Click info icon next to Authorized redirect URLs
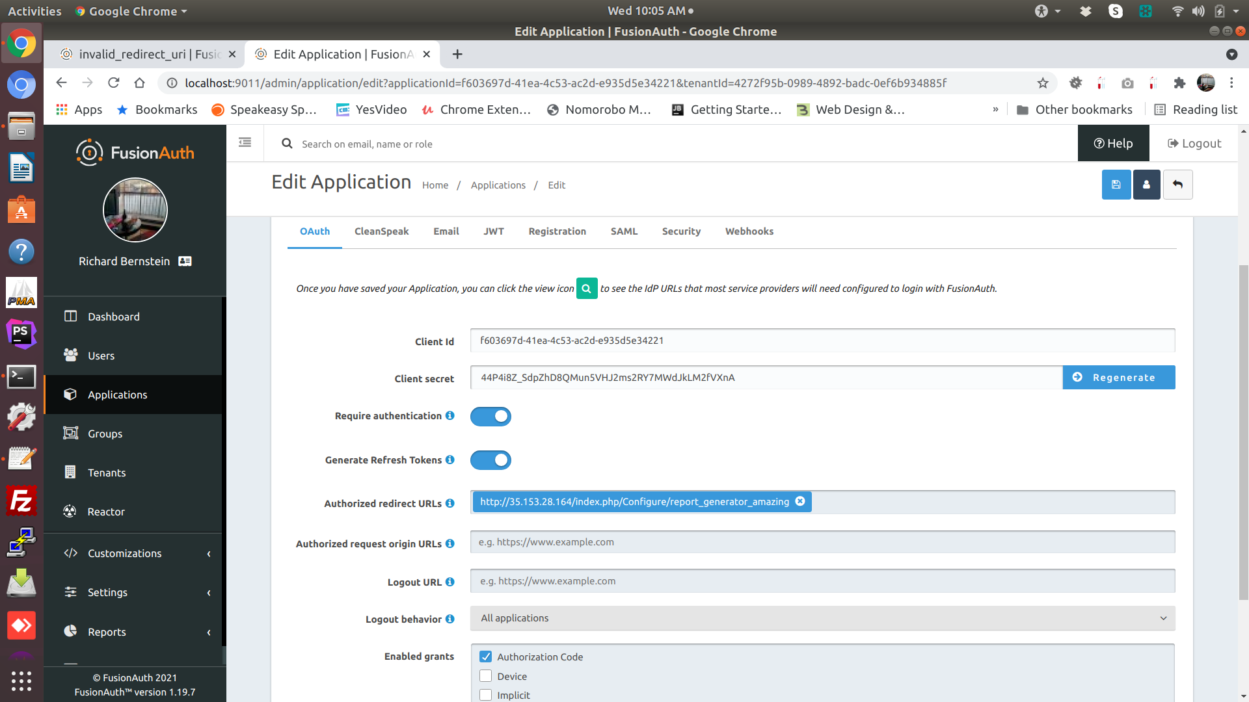The width and height of the screenshot is (1249, 702). (450, 503)
